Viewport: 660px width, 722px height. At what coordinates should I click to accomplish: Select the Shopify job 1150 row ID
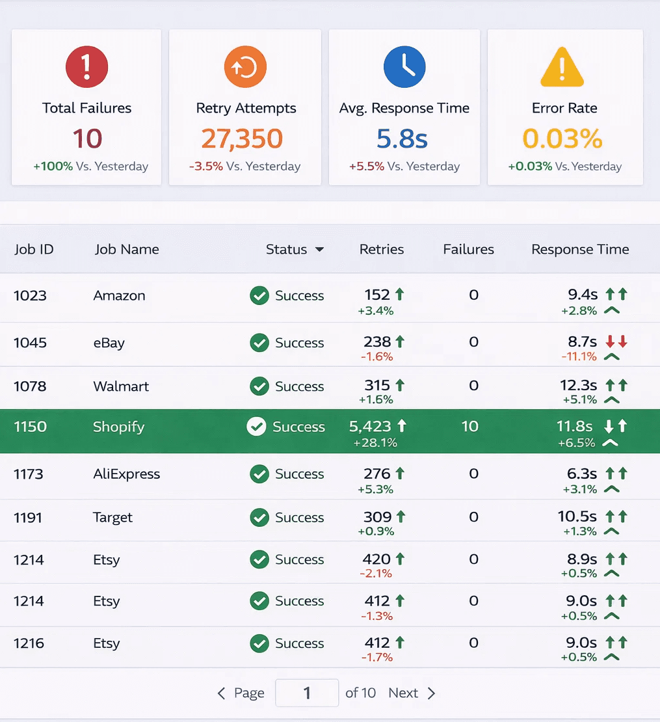coord(31,427)
